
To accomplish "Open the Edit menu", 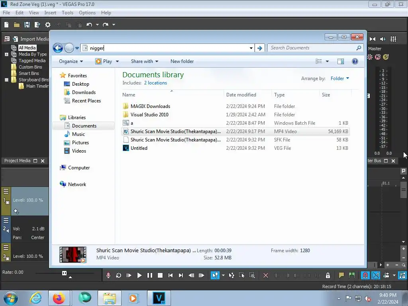I will tap(20, 13).
